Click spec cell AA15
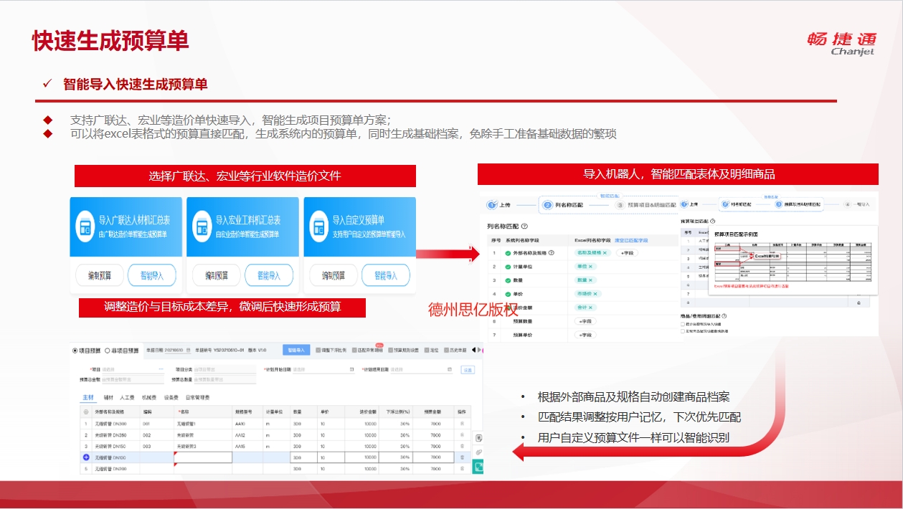The height and width of the screenshot is (509, 903). point(247,446)
